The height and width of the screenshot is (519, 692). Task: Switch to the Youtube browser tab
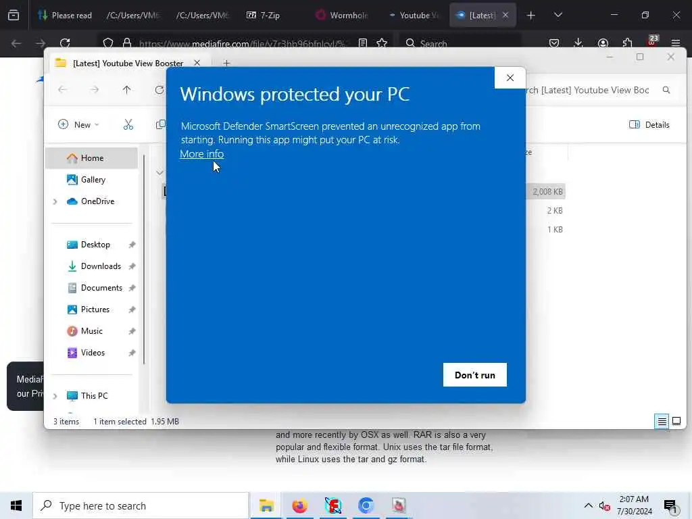[413, 15]
